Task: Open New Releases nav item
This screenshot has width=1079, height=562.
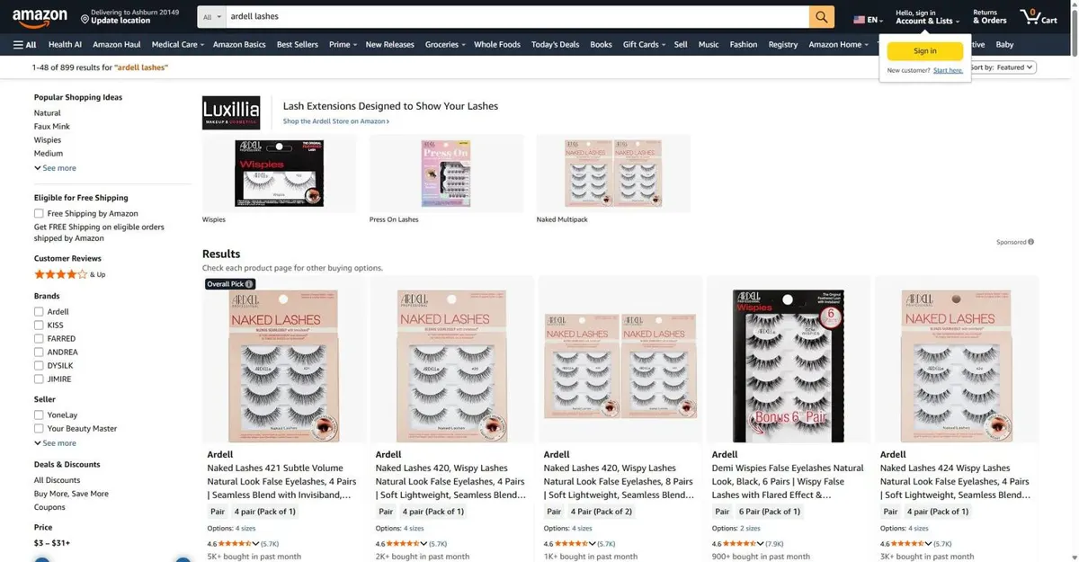Action: click(389, 44)
